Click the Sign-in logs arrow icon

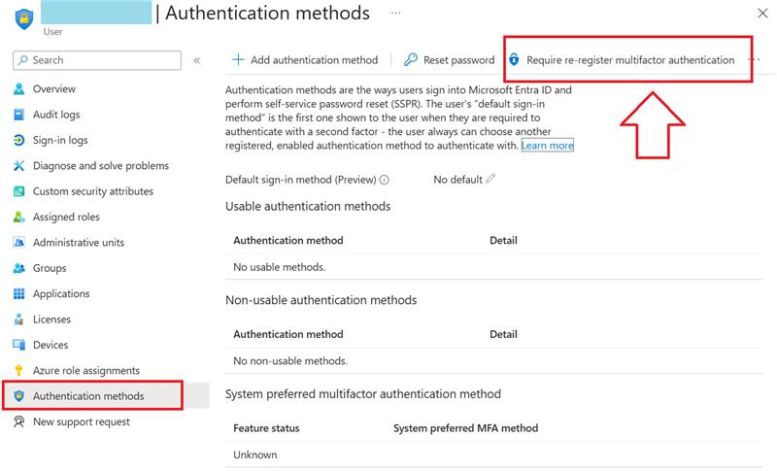coord(18,140)
